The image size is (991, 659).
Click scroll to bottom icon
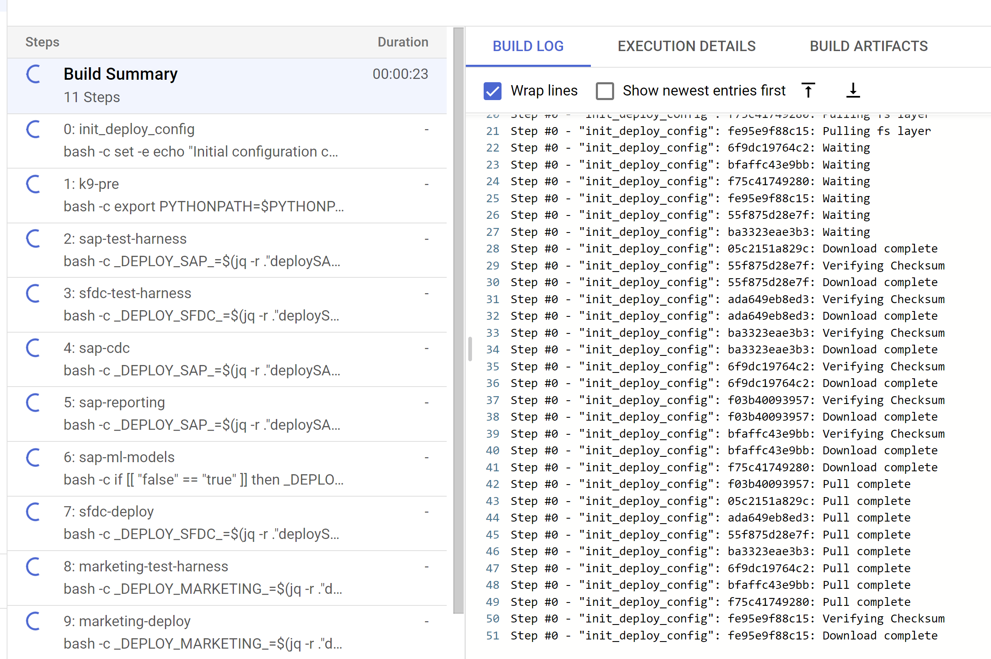pyautogui.click(x=853, y=90)
